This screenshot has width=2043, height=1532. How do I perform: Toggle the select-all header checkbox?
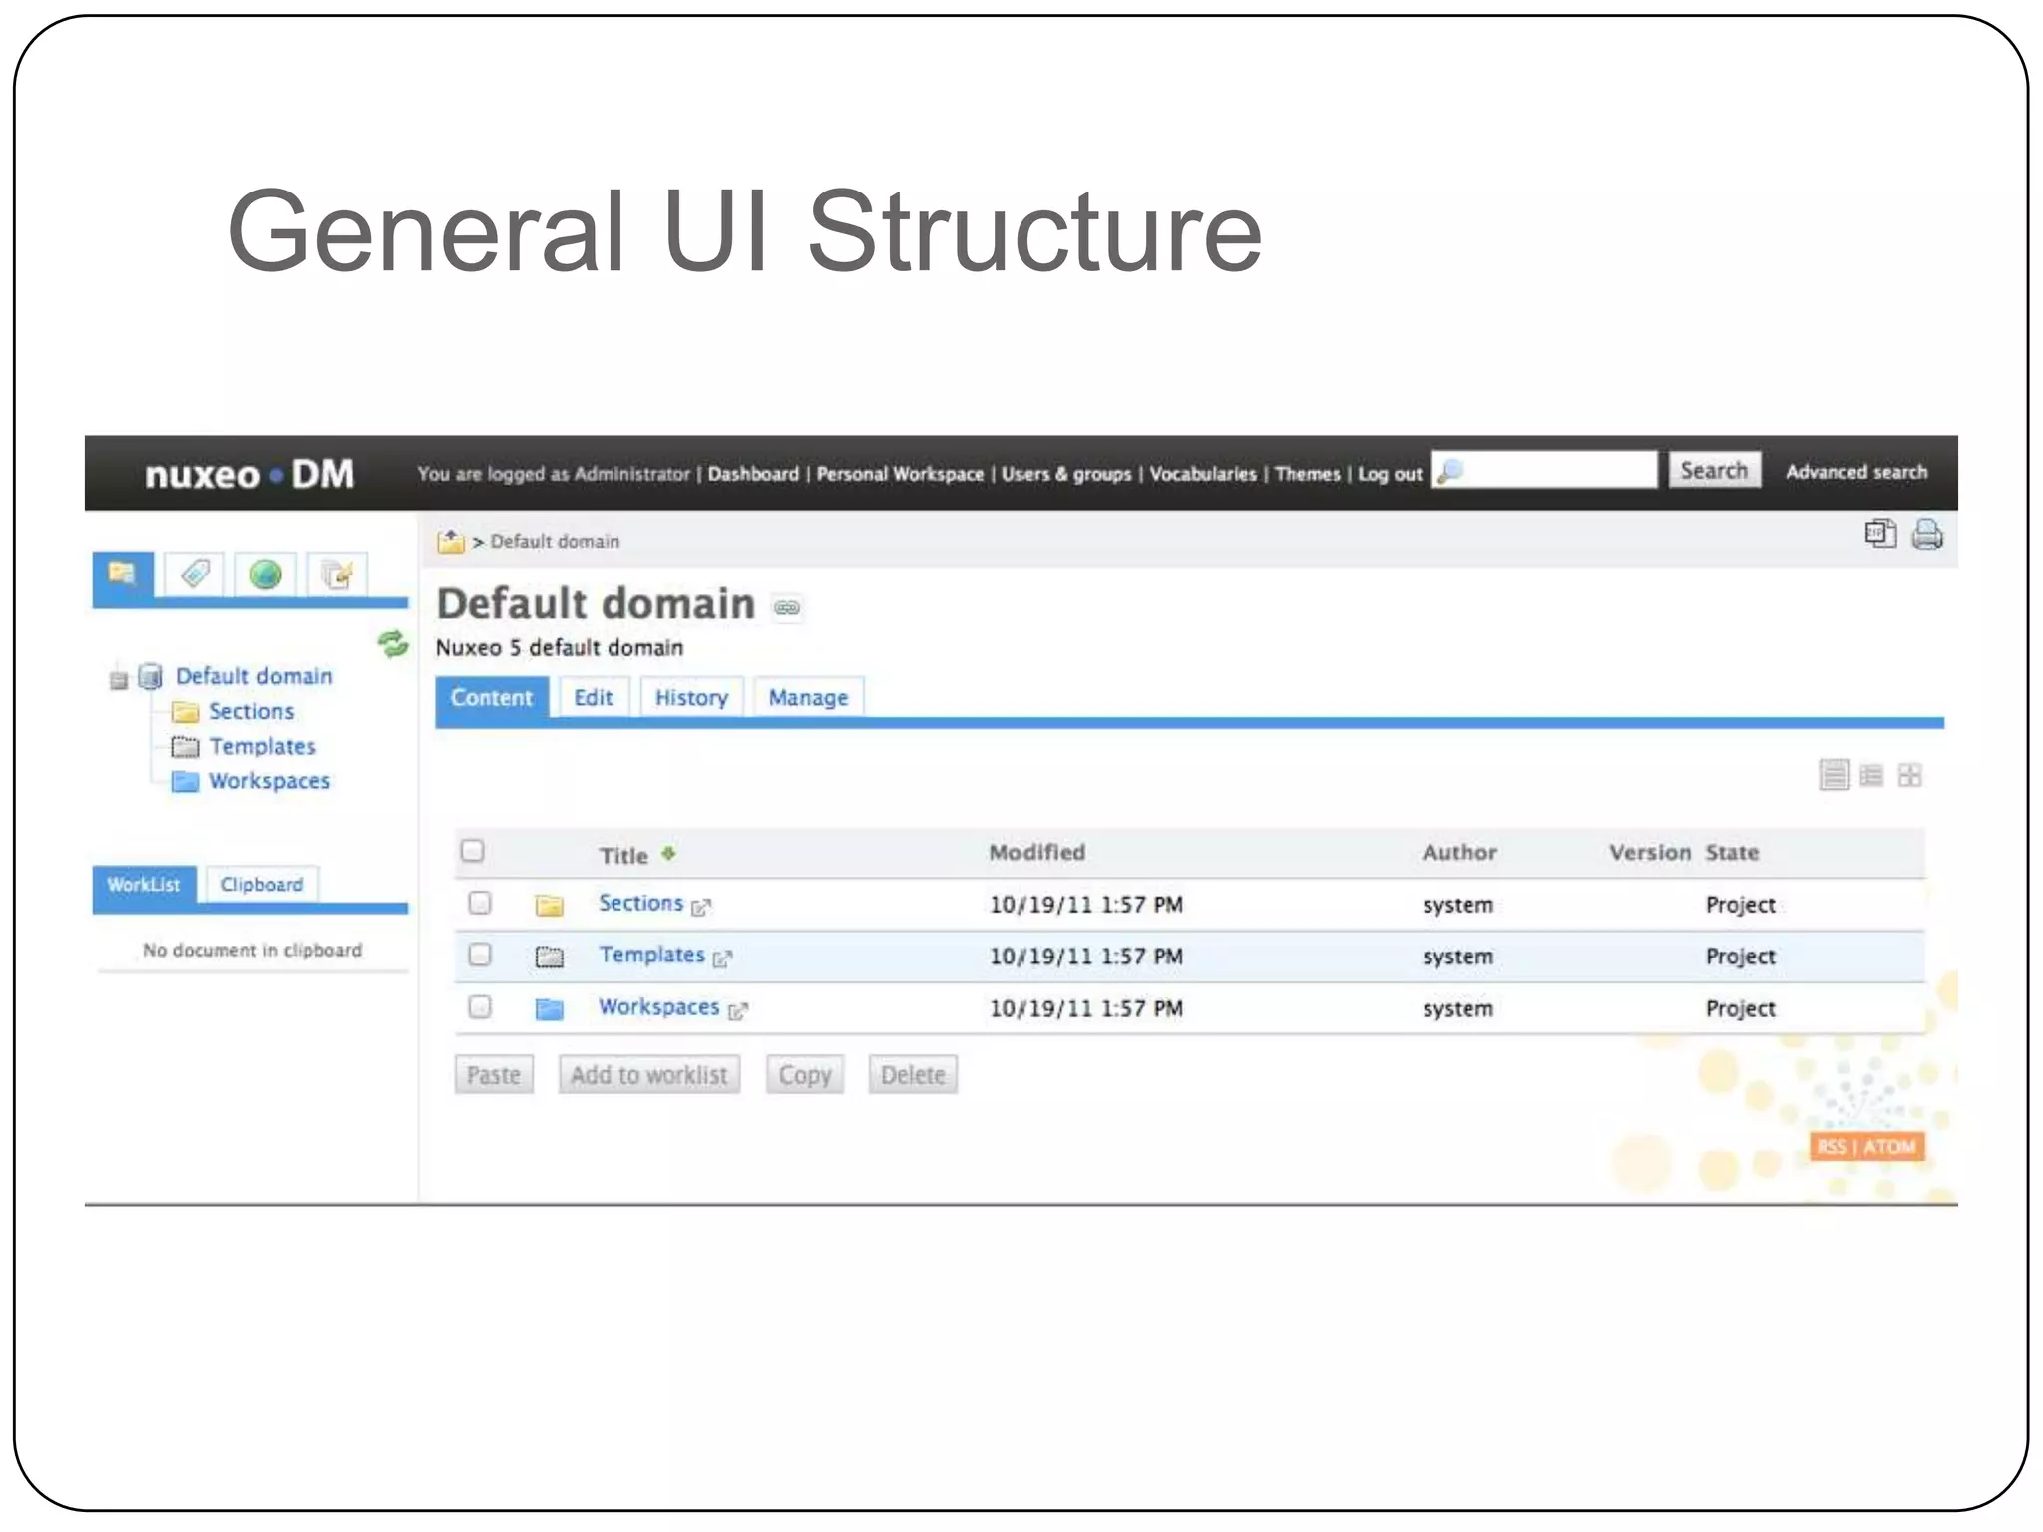(473, 851)
